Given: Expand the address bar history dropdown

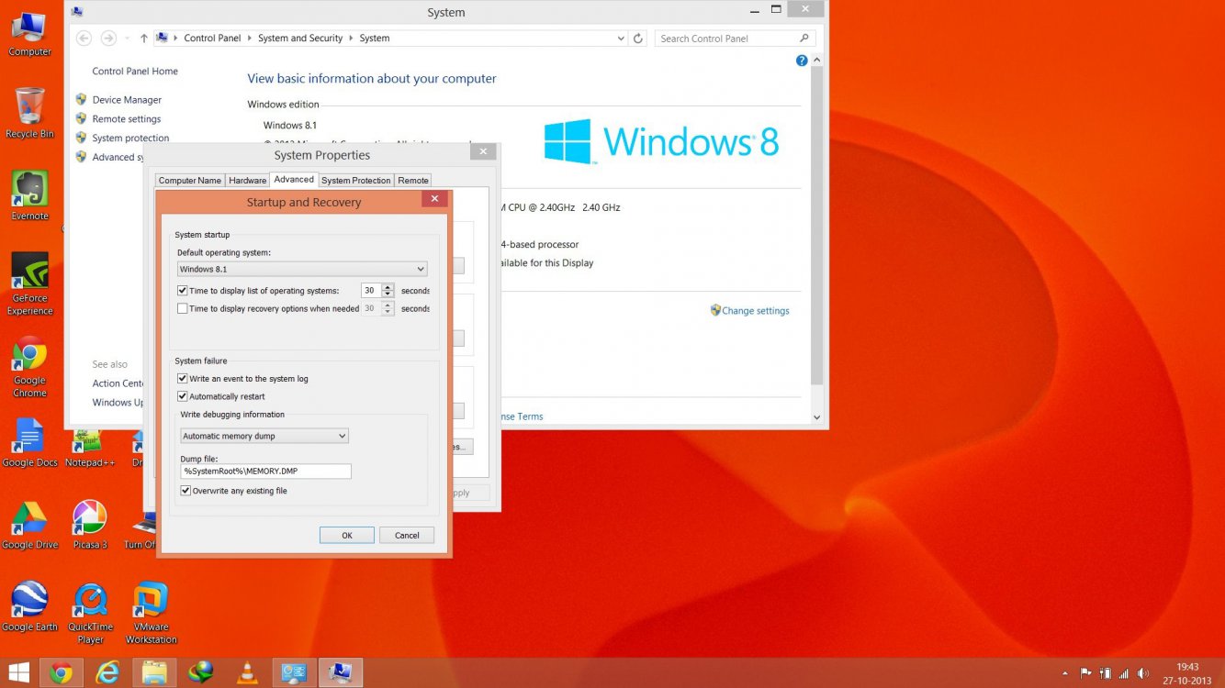Looking at the screenshot, I should pos(621,39).
